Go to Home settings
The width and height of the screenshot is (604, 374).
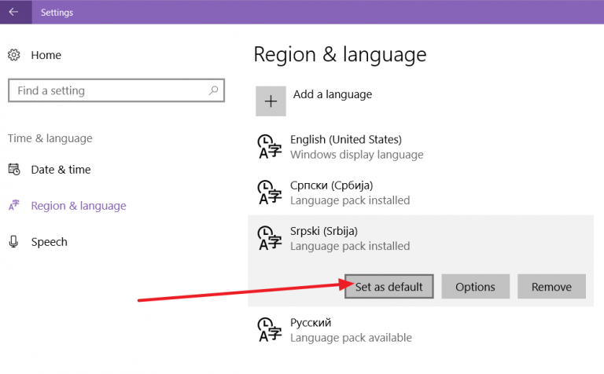pos(46,55)
